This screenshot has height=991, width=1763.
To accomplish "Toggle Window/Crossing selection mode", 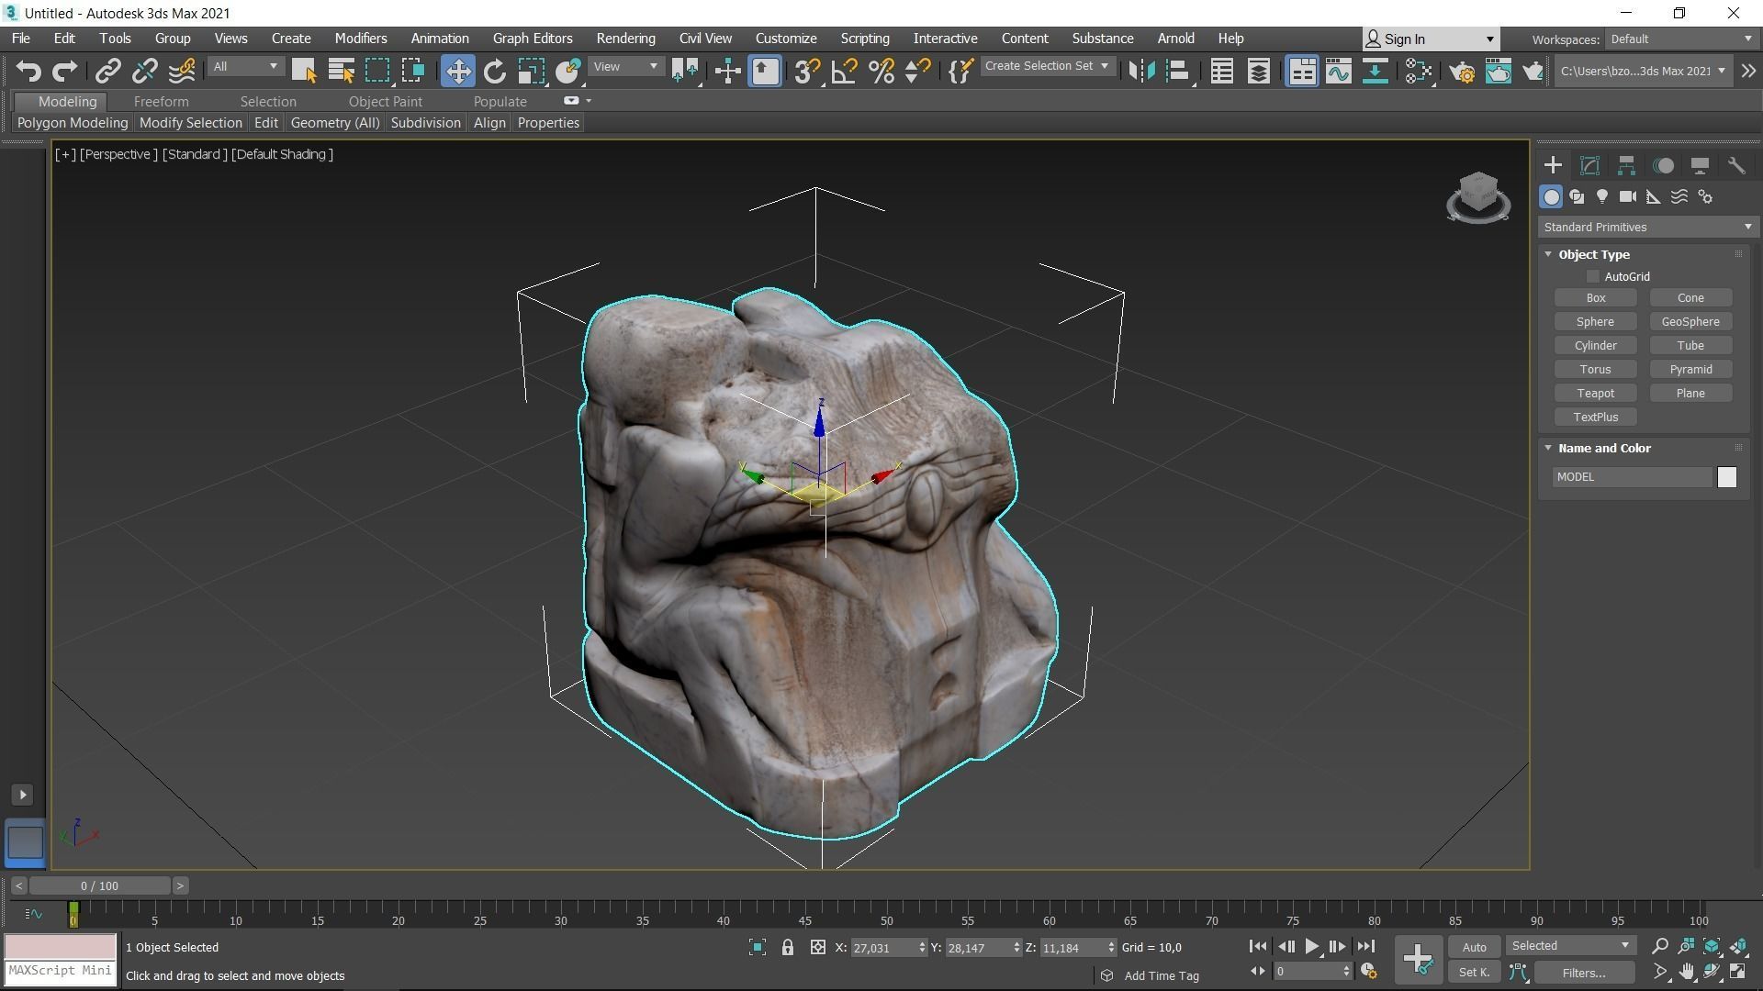I will tap(413, 71).
